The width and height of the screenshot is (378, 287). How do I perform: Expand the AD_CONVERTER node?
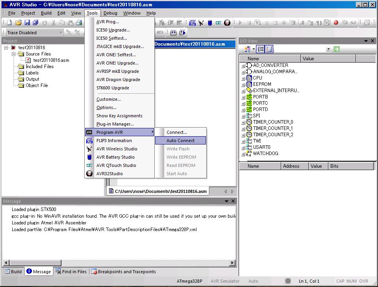243,66
